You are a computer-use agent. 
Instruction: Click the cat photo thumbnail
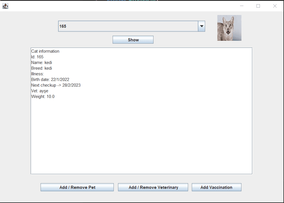pyautogui.click(x=229, y=28)
